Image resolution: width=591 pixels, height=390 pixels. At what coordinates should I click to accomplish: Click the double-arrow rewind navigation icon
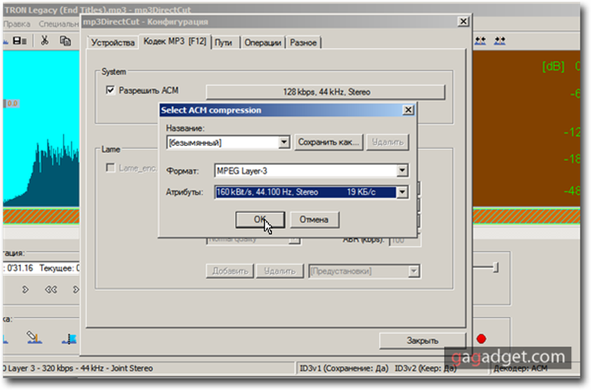[x=51, y=289]
